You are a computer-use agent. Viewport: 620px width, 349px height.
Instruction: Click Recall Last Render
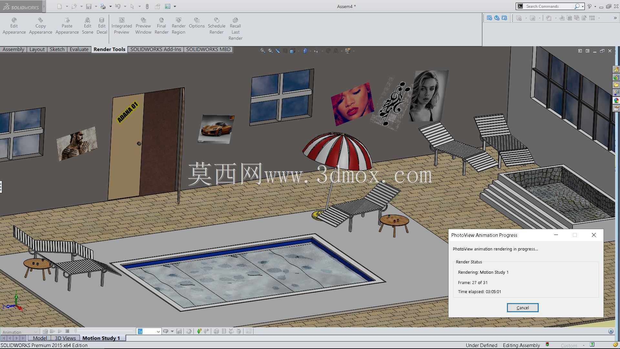pos(235,29)
